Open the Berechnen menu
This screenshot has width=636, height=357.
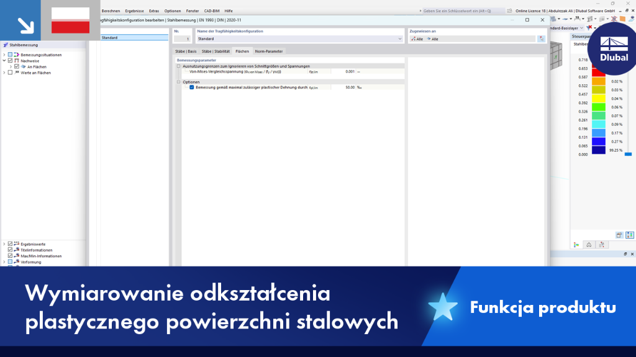click(x=111, y=11)
